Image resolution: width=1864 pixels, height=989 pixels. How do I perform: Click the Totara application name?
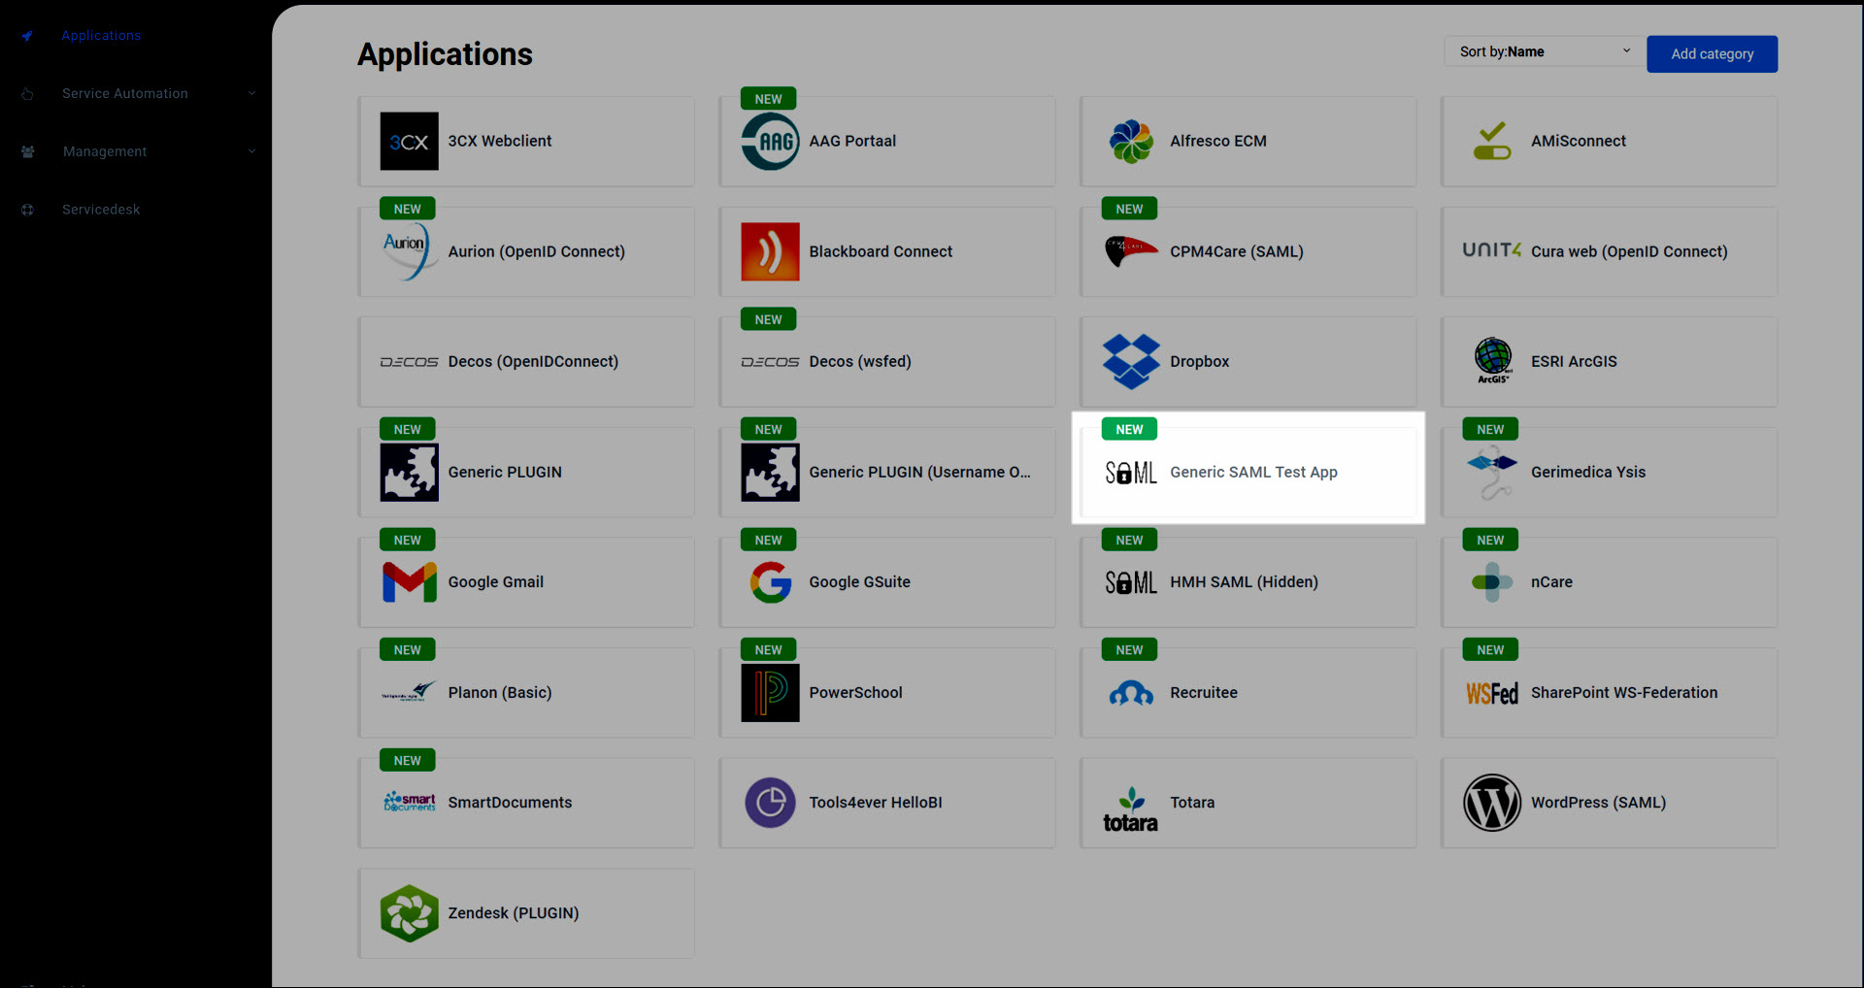(1192, 803)
